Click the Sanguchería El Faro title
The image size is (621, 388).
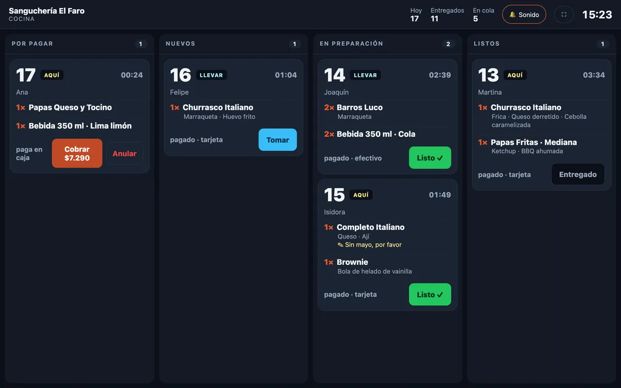click(x=47, y=11)
